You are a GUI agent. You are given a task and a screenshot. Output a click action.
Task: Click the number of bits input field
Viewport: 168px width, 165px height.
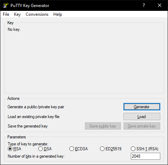click(x=146, y=156)
